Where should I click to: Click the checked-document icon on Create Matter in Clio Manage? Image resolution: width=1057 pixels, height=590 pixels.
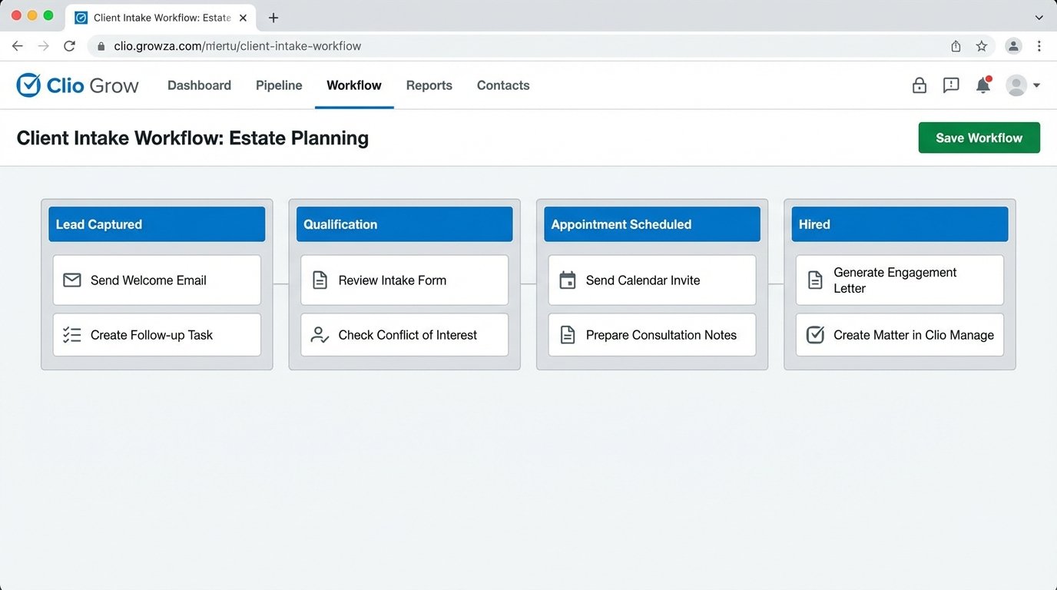tap(814, 335)
